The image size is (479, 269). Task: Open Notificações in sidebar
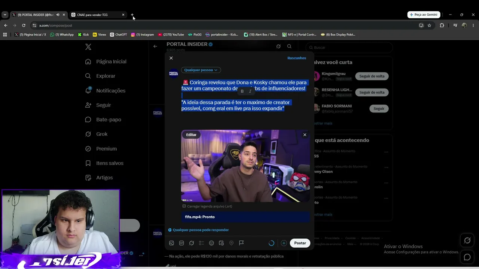[105, 90]
